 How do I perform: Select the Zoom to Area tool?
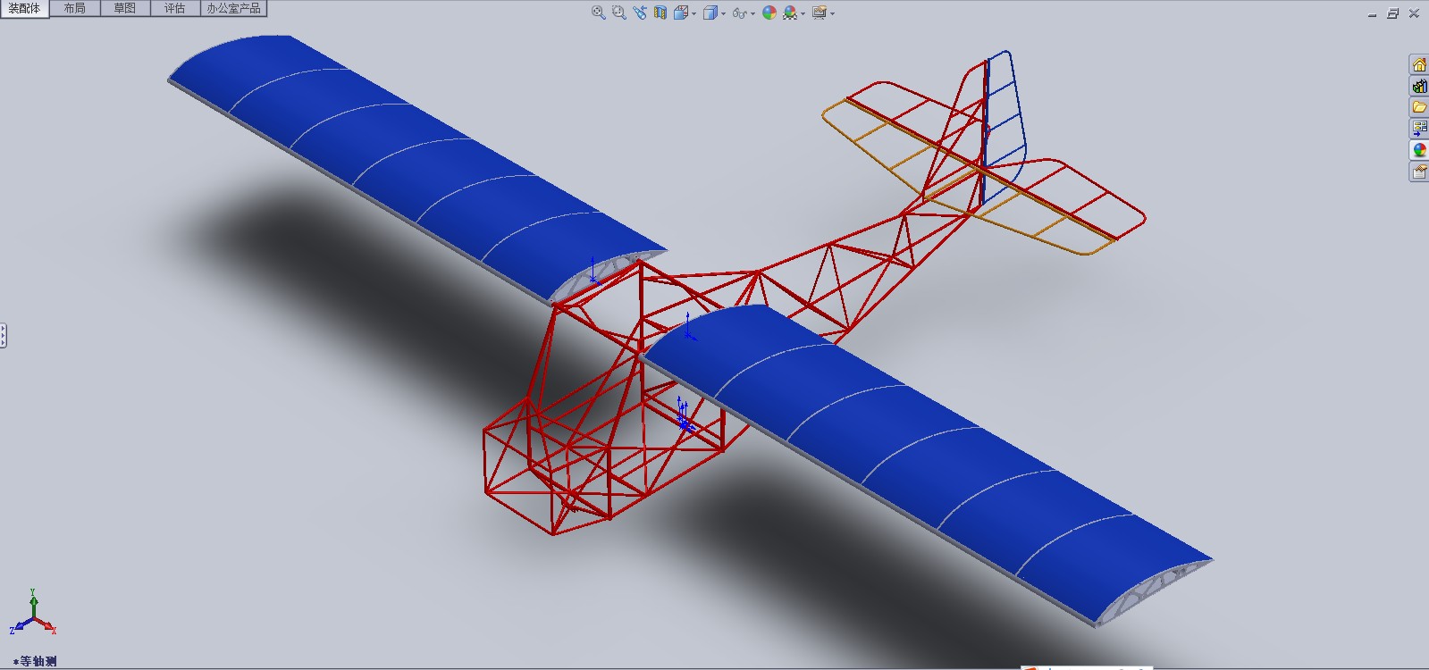click(619, 13)
